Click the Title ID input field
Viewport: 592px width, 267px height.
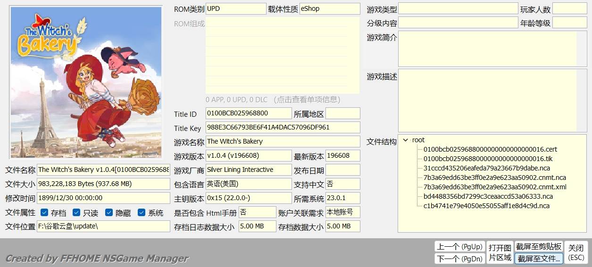pyautogui.click(x=249, y=113)
